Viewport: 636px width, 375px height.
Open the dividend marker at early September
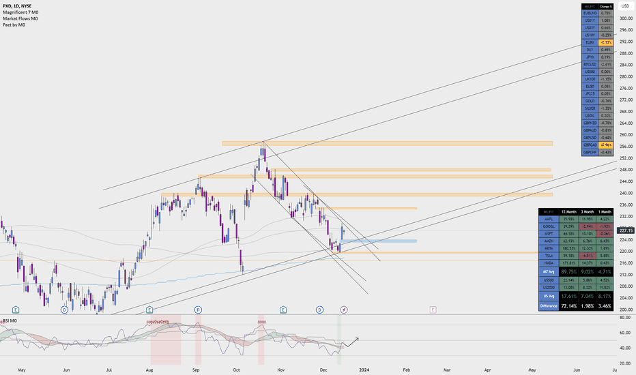click(x=198, y=310)
